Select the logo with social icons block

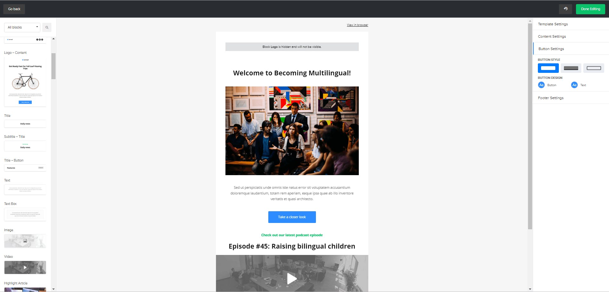click(25, 40)
